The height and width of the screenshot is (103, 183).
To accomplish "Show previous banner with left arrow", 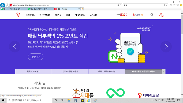I will click(x=14, y=47).
